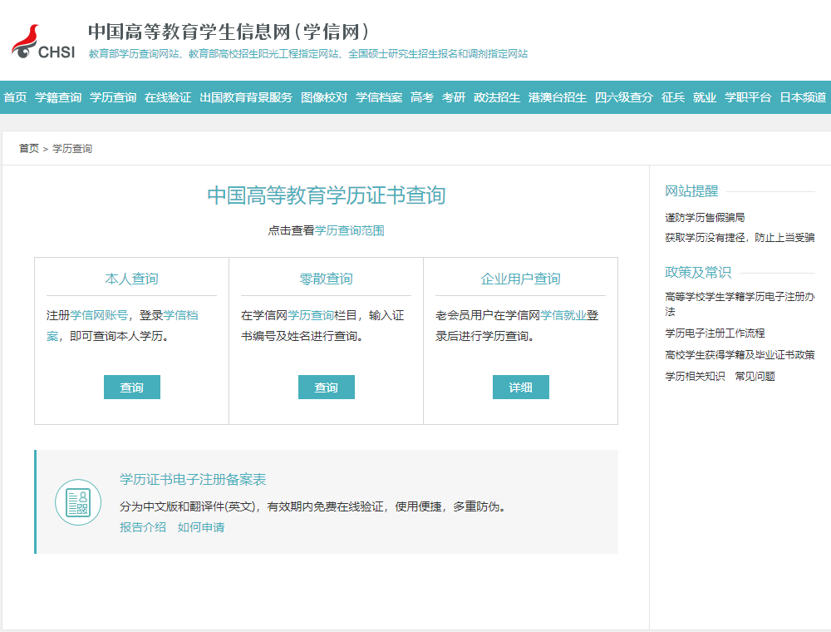Image resolution: width=831 pixels, height=632 pixels.
Task: Click the 查询 button under 本人查询
Action: 132,387
